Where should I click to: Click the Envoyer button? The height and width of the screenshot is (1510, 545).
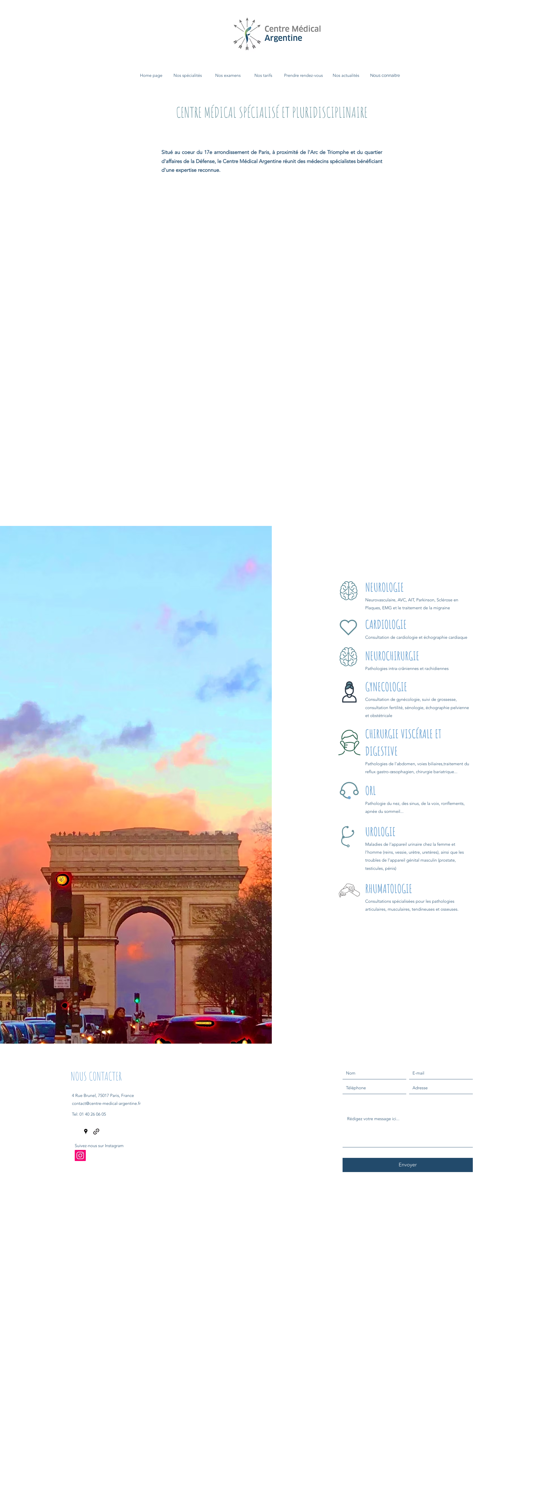coord(407,1165)
